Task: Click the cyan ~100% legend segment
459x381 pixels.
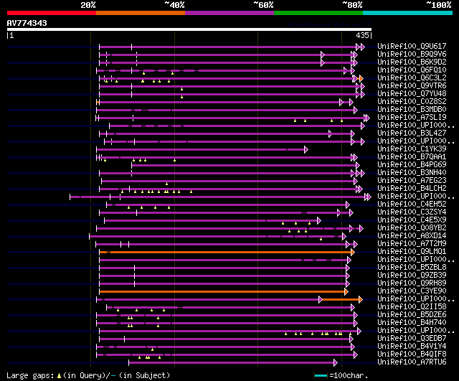Action: (x=408, y=13)
